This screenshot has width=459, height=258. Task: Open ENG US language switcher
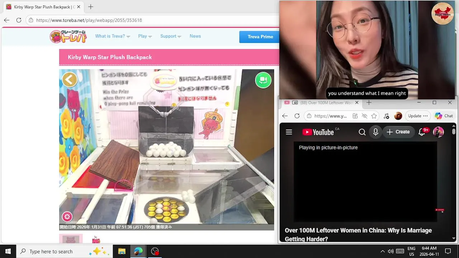(x=411, y=251)
